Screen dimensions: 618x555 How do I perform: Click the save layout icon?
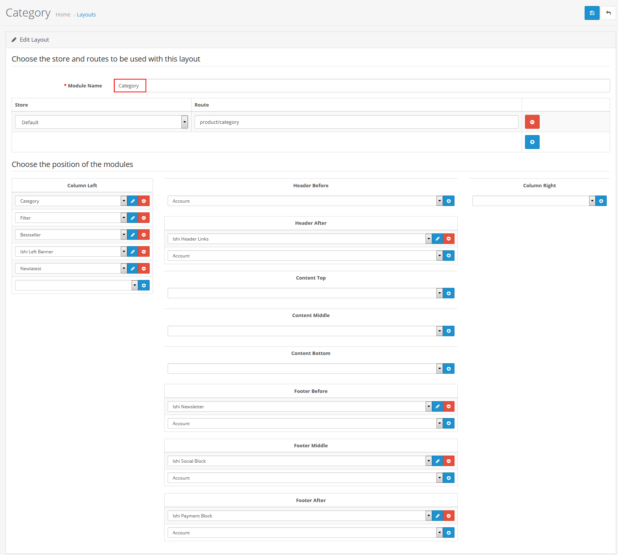(x=592, y=13)
